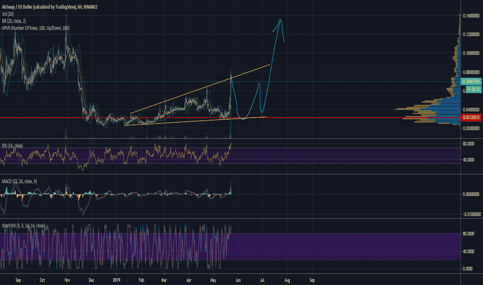This screenshot has height=285, width=483.
Task: Click the 0.12000000 price axis label
Action: pos(471,34)
